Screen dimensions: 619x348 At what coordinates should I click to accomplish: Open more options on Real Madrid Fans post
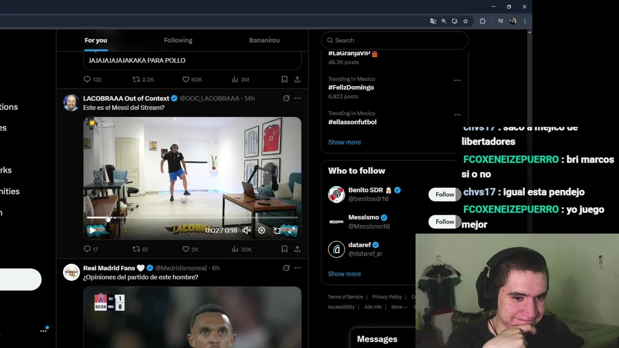click(x=297, y=268)
